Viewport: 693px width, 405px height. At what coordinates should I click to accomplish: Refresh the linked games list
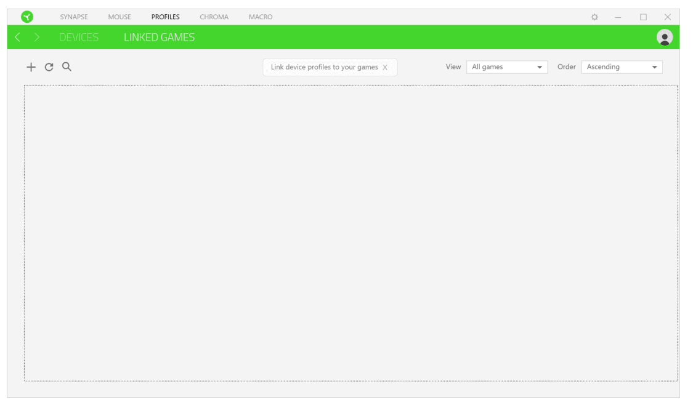point(49,67)
